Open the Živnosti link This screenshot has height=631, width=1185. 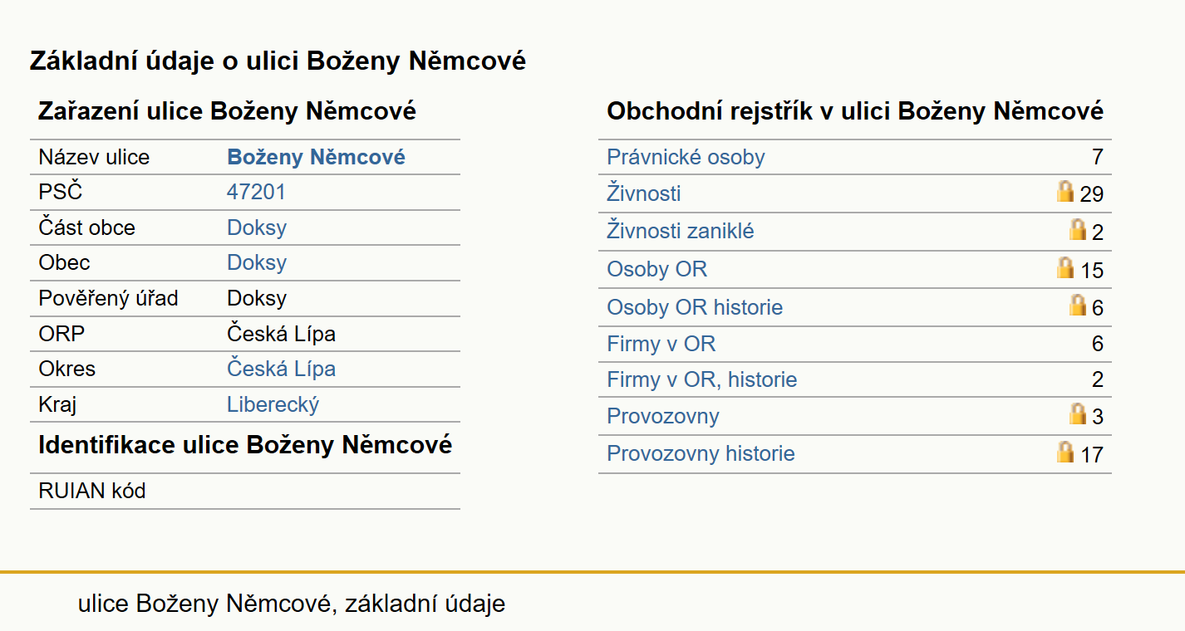click(x=644, y=193)
